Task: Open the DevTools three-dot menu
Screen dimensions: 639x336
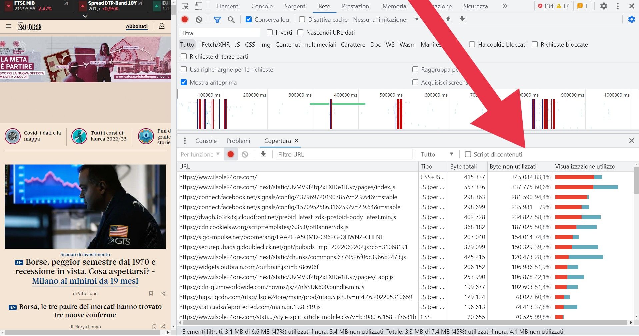Action: (x=618, y=6)
